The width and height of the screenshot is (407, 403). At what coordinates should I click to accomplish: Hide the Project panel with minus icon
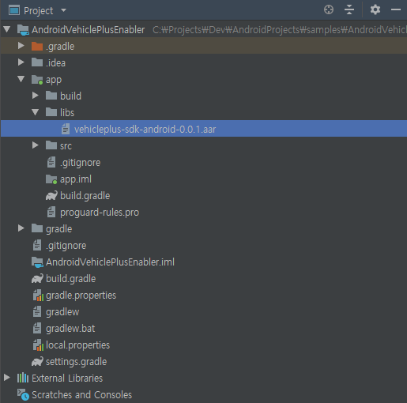[x=396, y=9]
